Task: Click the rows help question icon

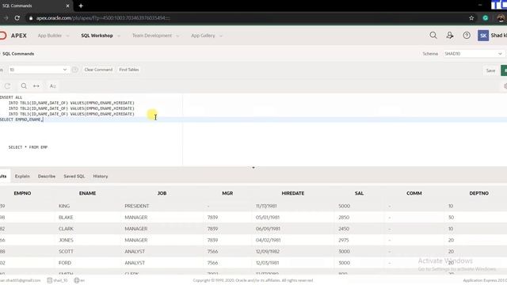Action: (x=75, y=70)
